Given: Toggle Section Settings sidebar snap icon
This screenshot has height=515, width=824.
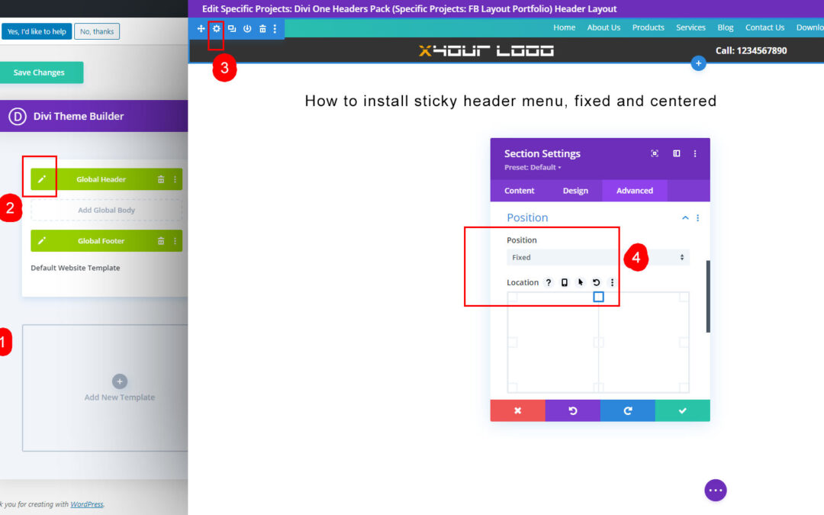Looking at the screenshot, I should coord(676,153).
